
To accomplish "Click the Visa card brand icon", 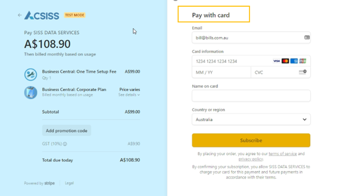I will tap(277, 61).
